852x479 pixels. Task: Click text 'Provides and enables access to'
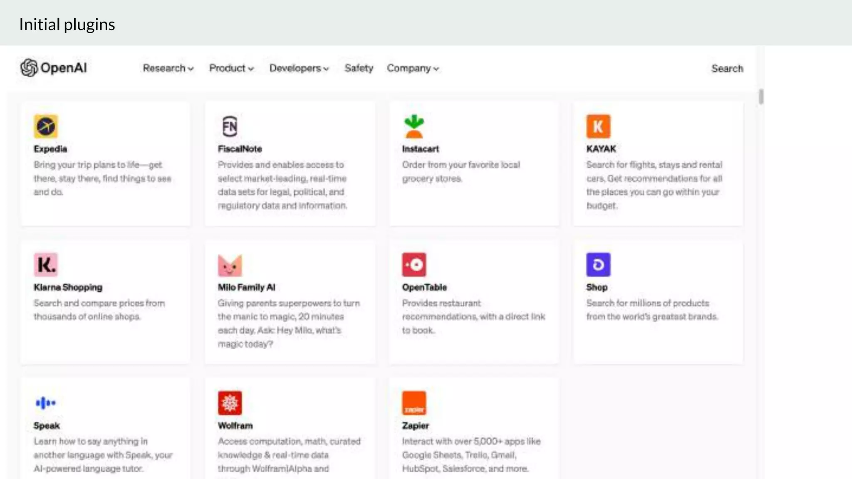point(281,165)
